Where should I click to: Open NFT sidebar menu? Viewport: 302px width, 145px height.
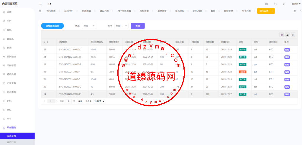click(x=17, y=118)
